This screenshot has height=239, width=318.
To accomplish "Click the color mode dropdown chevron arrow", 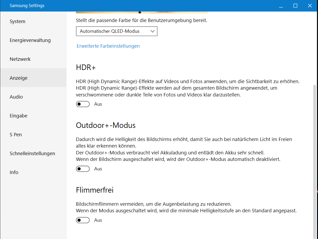I will [153, 31].
